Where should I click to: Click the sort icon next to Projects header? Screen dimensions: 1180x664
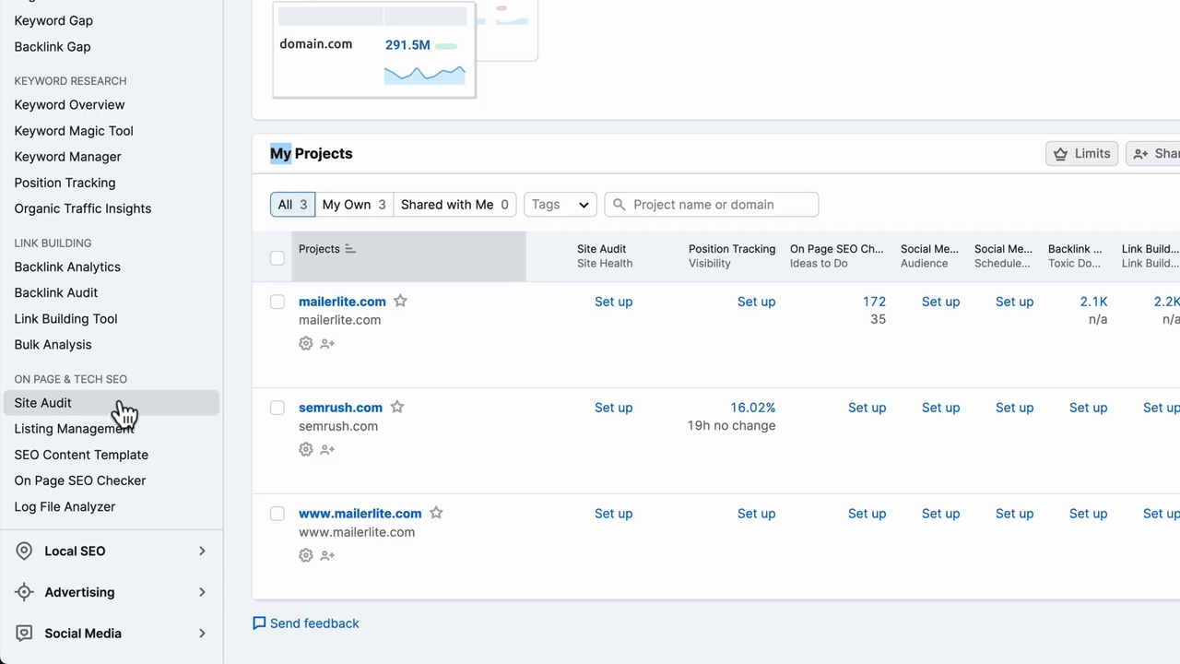tap(350, 249)
